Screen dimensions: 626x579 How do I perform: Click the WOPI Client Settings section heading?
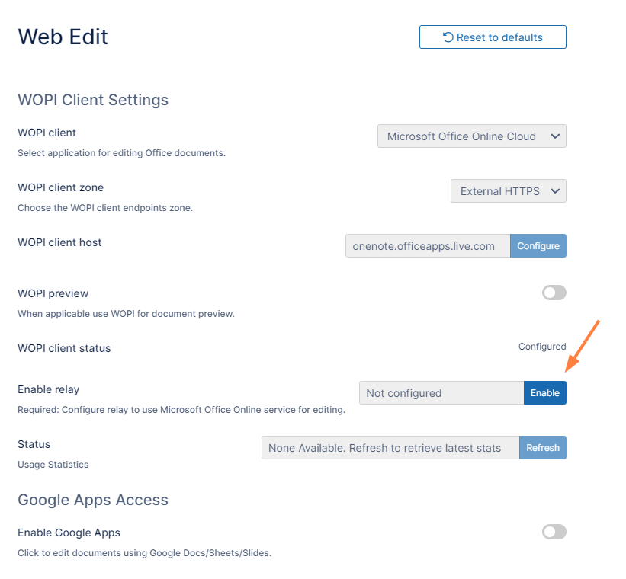(x=93, y=100)
